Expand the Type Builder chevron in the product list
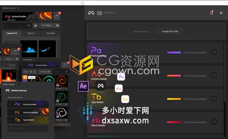This screenshot has height=139, width=228. click(x=9, y=120)
